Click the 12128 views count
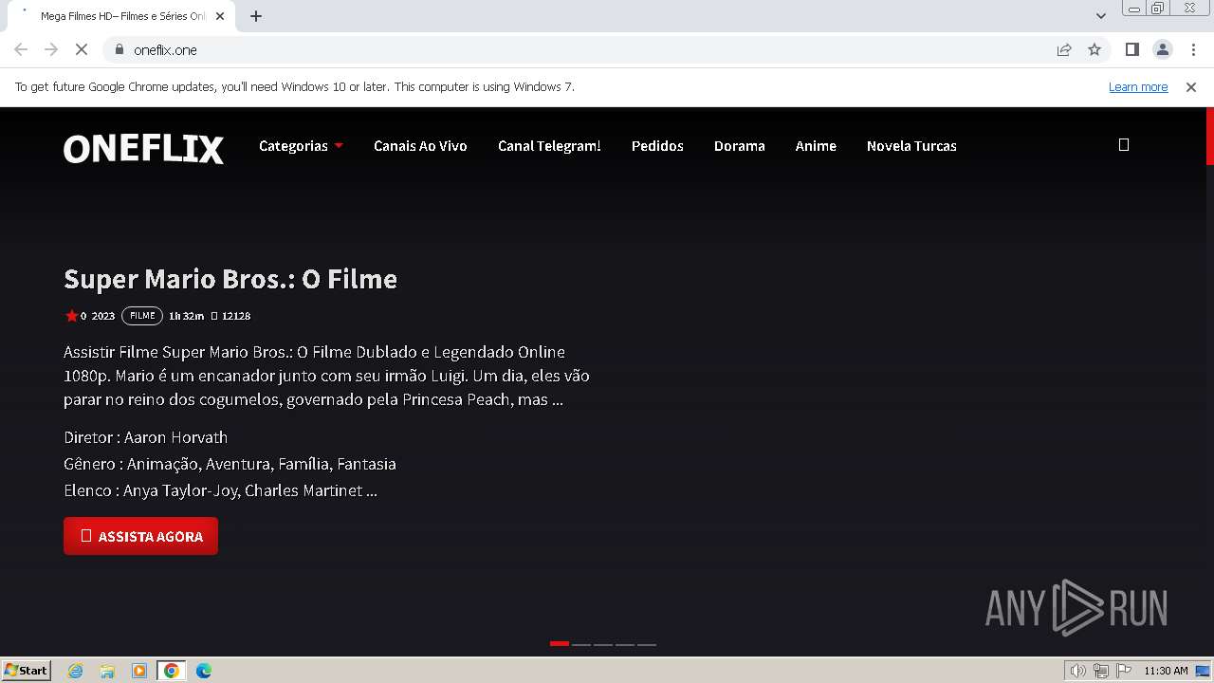 click(236, 316)
